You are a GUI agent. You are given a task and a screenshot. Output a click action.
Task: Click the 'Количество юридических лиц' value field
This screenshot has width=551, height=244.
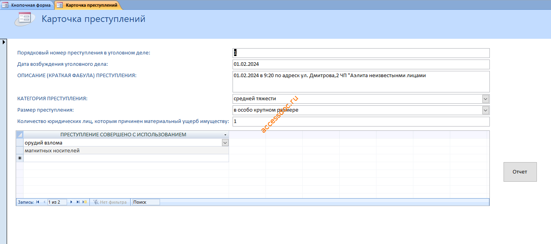(361, 121)
